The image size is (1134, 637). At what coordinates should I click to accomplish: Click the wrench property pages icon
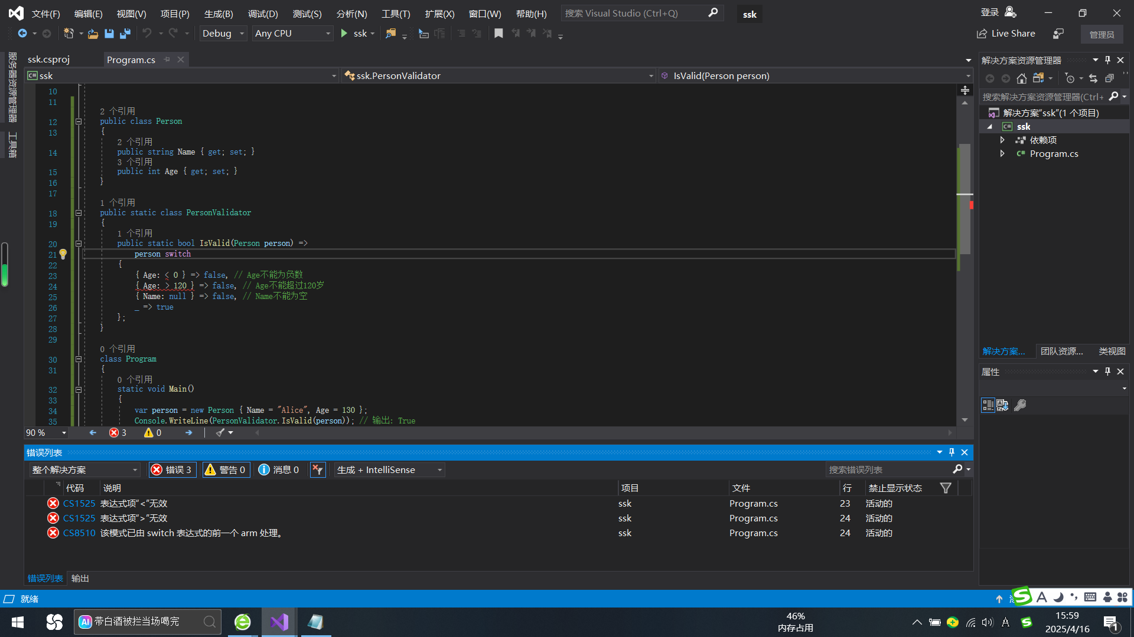[x=1020, y=405]
